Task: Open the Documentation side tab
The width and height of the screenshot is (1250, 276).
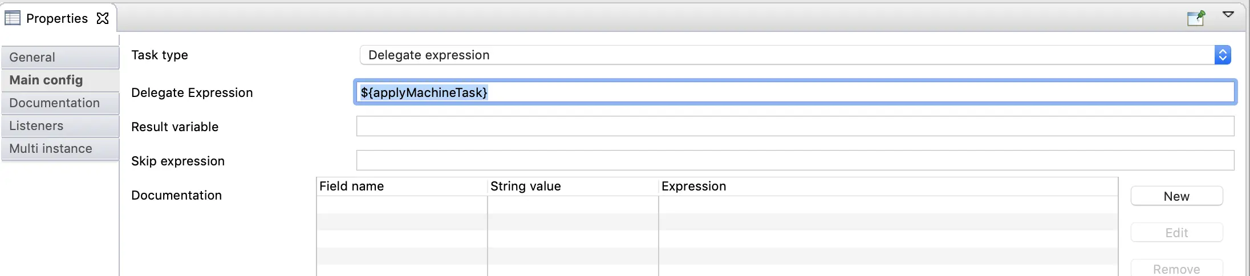Action: [60, 103]
